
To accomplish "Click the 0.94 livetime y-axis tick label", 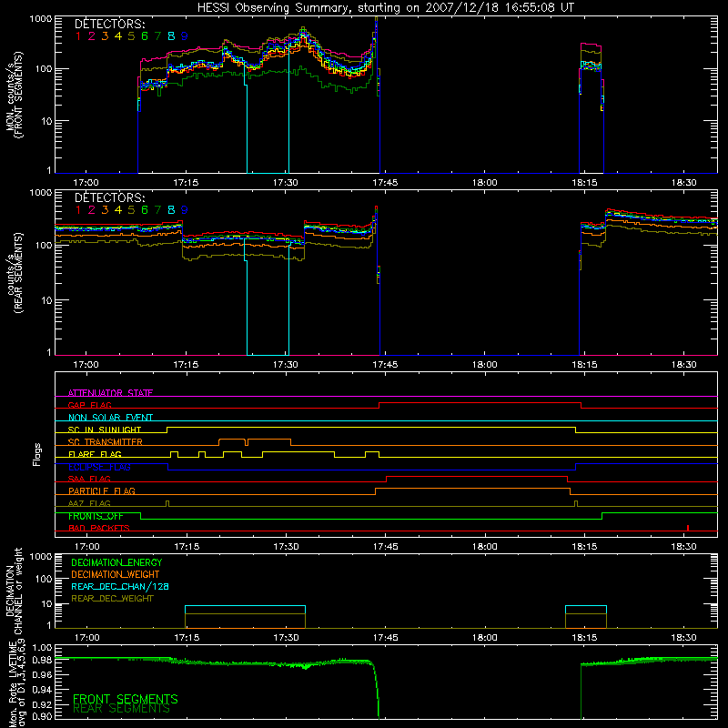I will (42, 689).
